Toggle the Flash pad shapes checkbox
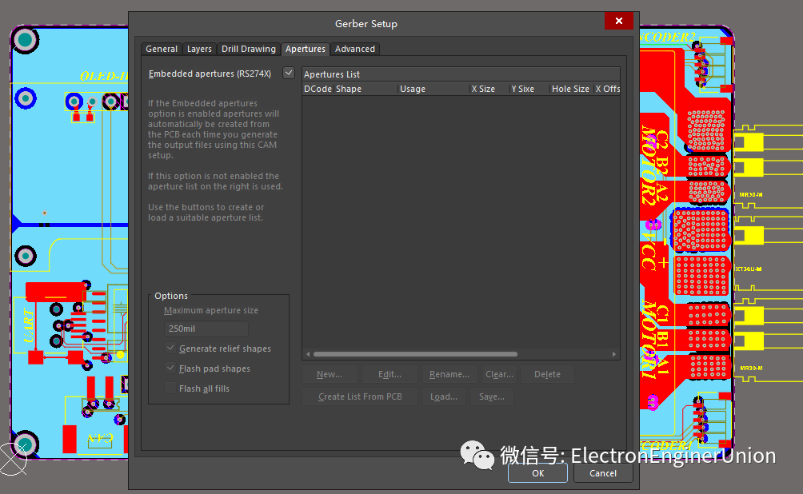 pos(170,369)
